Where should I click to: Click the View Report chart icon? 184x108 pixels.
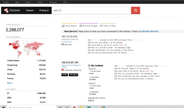pos(63,26)
